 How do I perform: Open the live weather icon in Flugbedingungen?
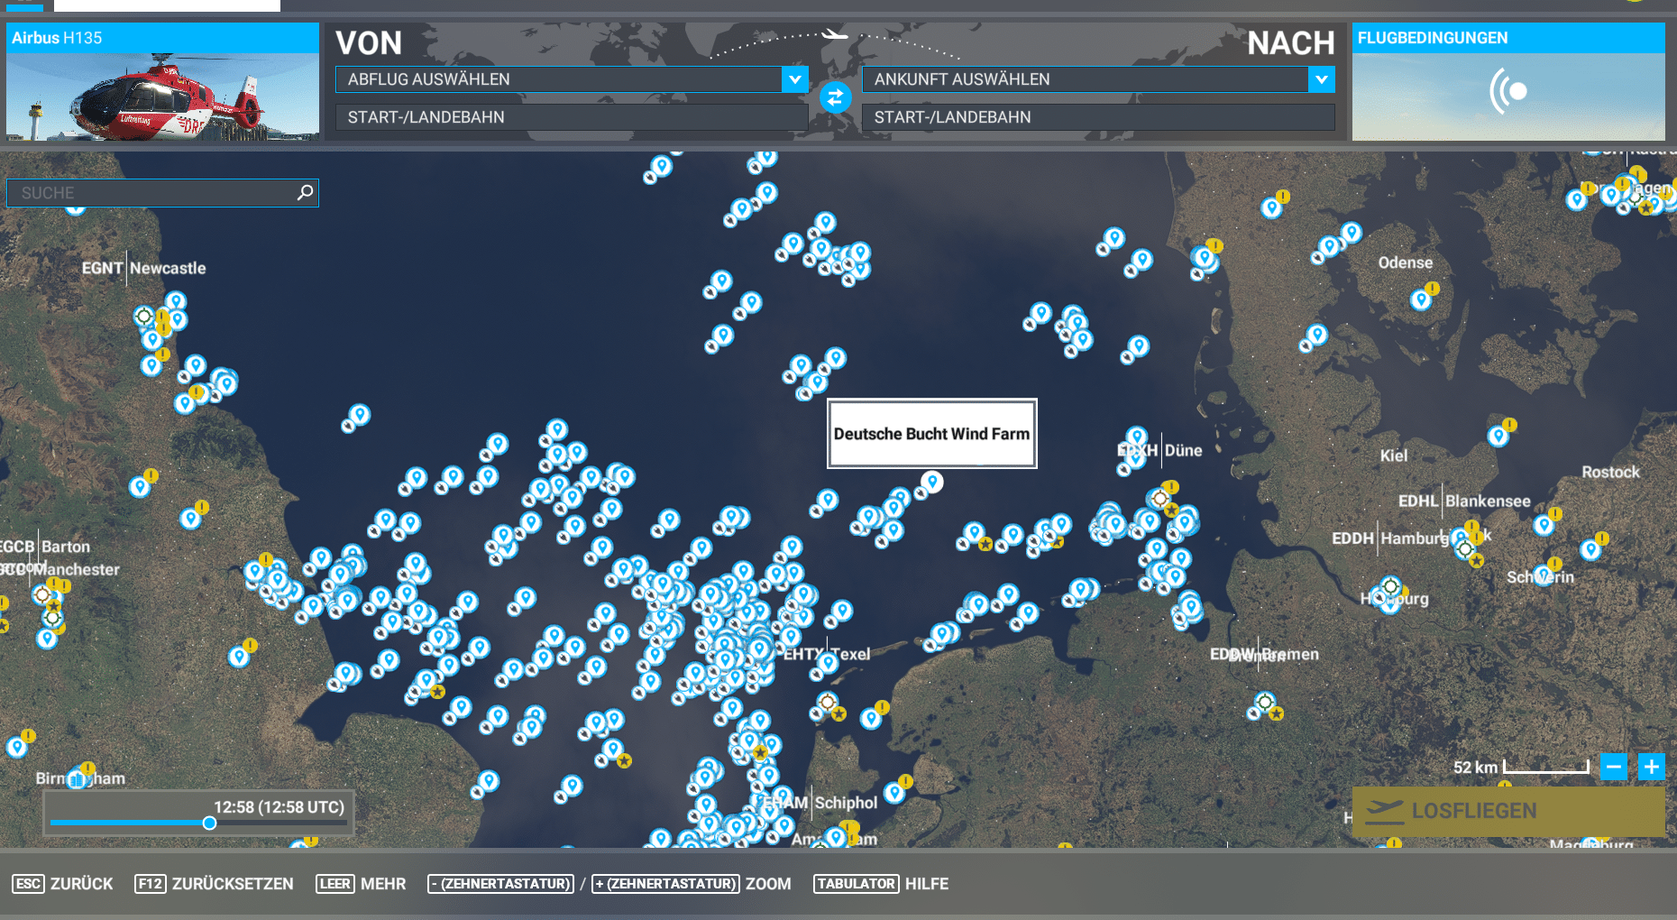coord(1508,91)
